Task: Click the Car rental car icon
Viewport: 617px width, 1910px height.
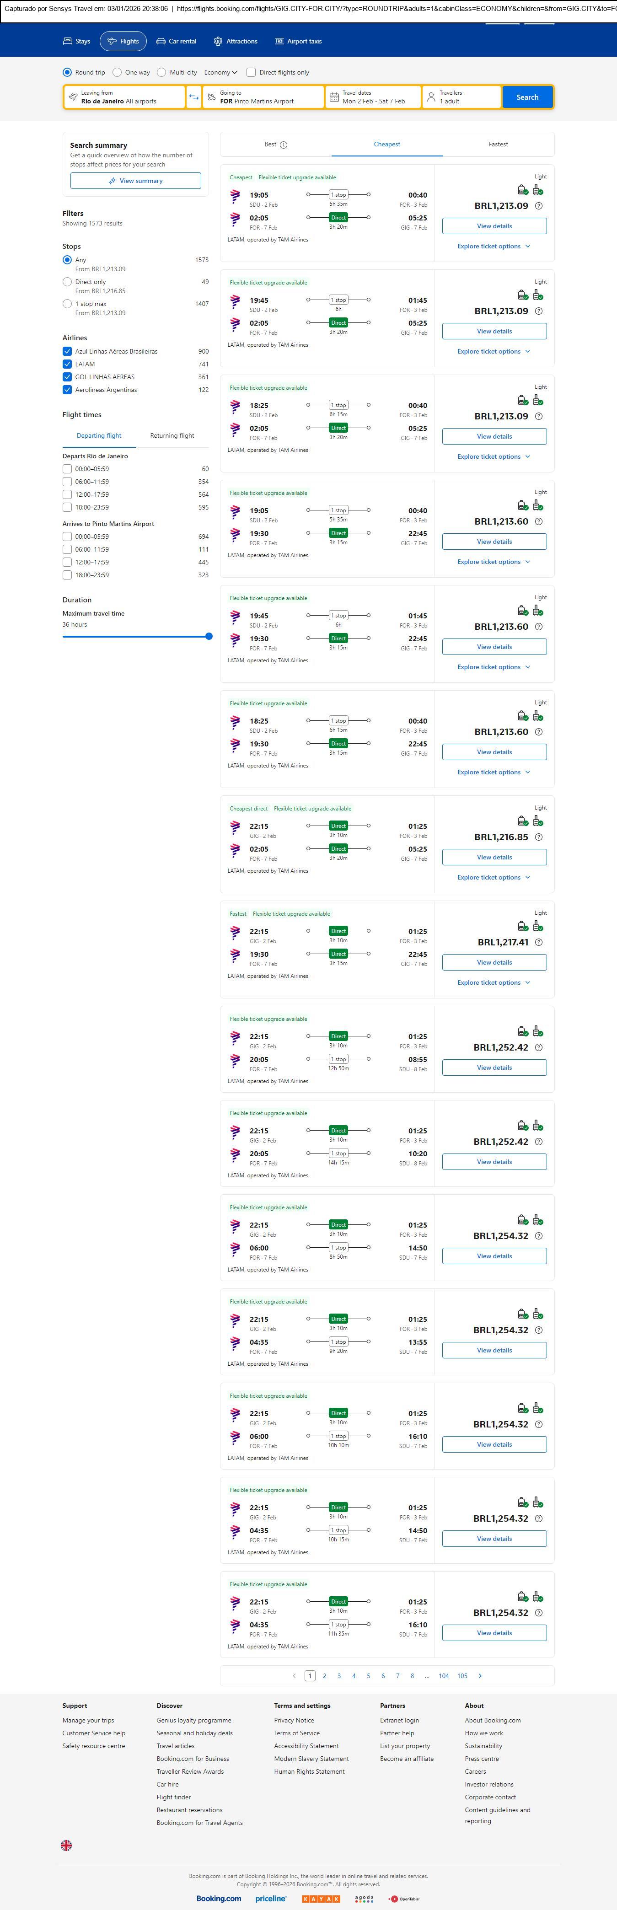Action: tap(161, 42)
